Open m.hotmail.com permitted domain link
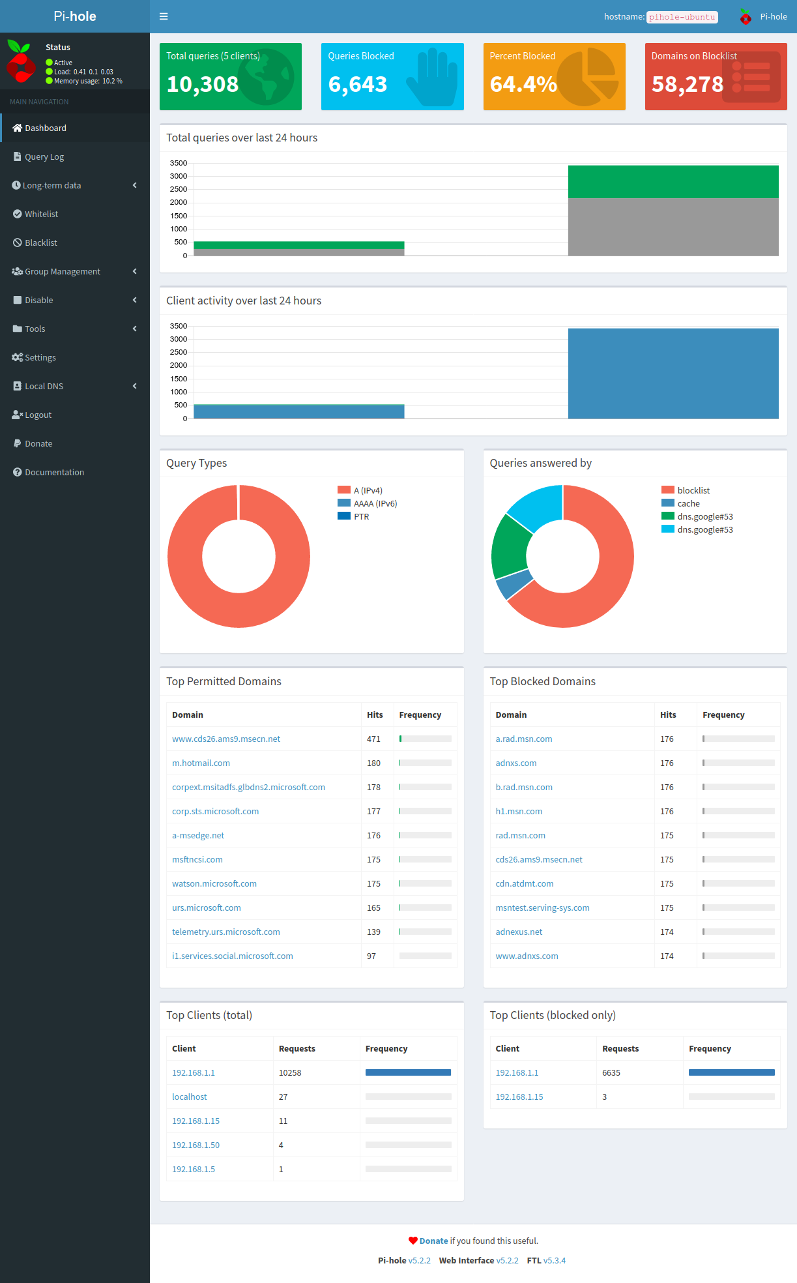This screenshot has height=1283, width=797. coord(201,763)
